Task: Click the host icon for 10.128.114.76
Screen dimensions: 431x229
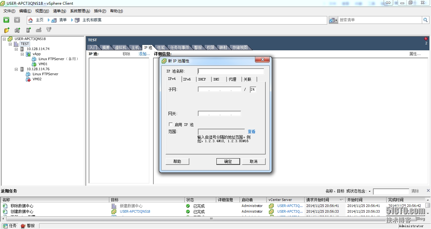Action: point(22,69)
